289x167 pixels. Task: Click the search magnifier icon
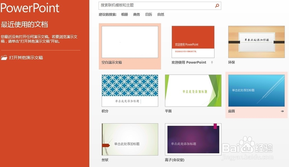click(217, 5)
